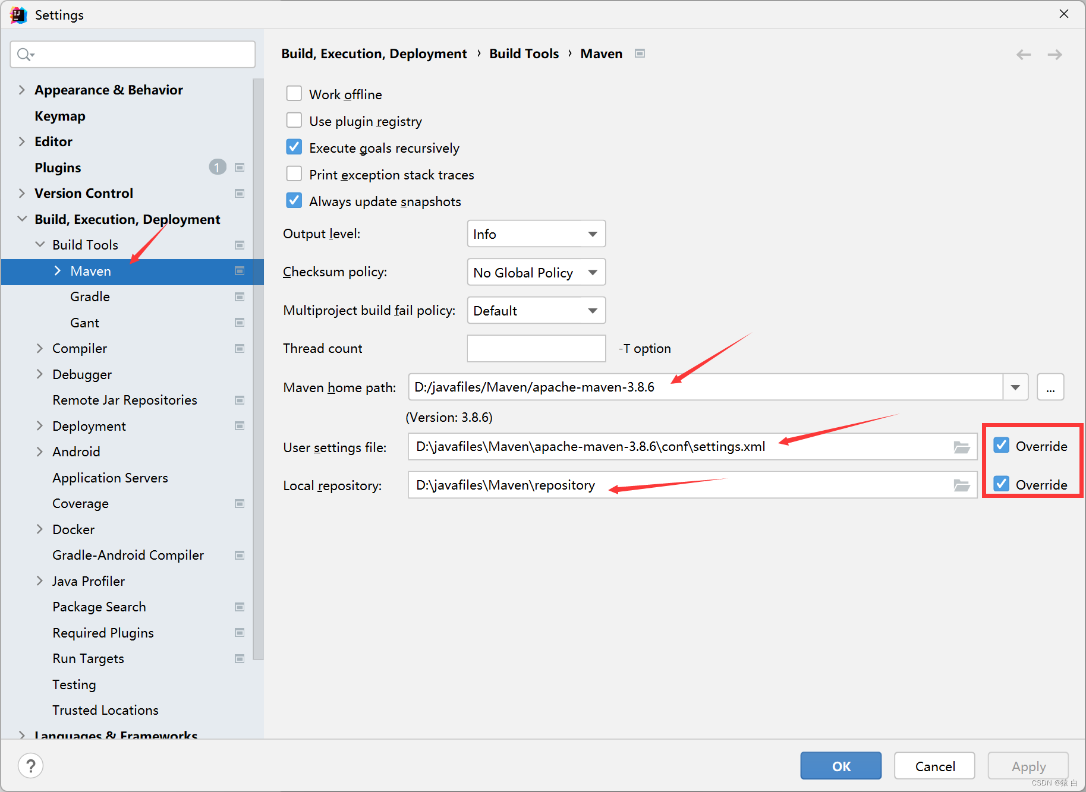Click project-level icon in Version Control row

(x=240, y=193)
